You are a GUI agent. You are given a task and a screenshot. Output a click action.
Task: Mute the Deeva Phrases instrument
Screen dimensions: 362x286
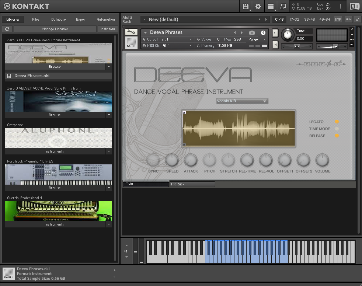(x=275, y=45)
